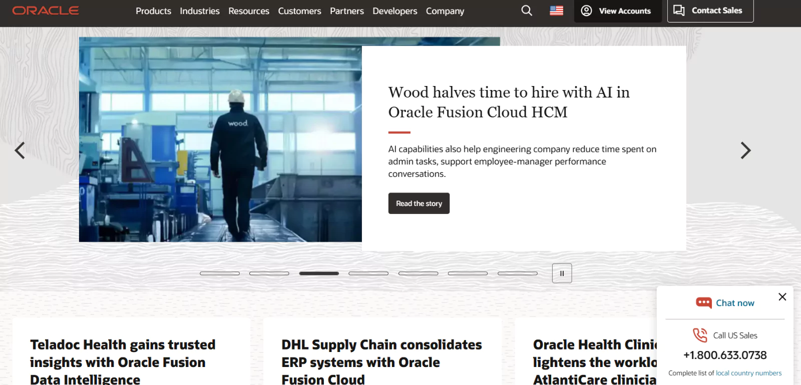Select the US flag country selector

(556, 10)
